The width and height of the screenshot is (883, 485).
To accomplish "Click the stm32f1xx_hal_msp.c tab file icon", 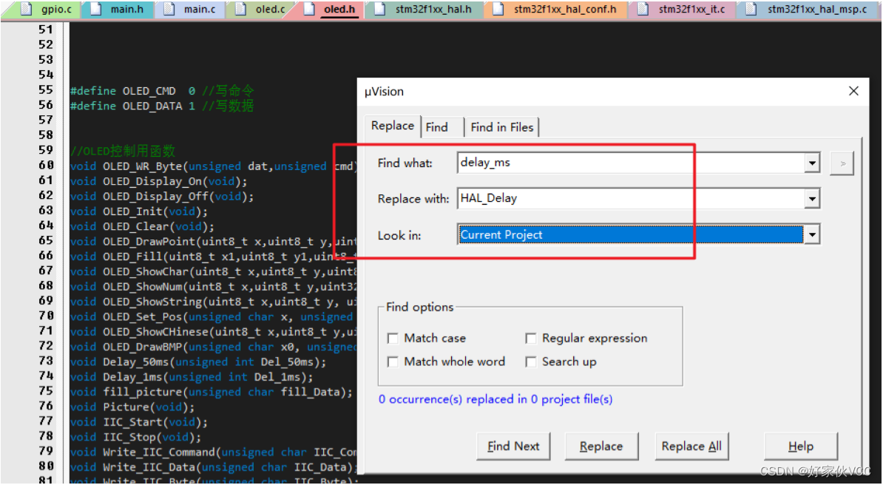I will tap(751, 9).
